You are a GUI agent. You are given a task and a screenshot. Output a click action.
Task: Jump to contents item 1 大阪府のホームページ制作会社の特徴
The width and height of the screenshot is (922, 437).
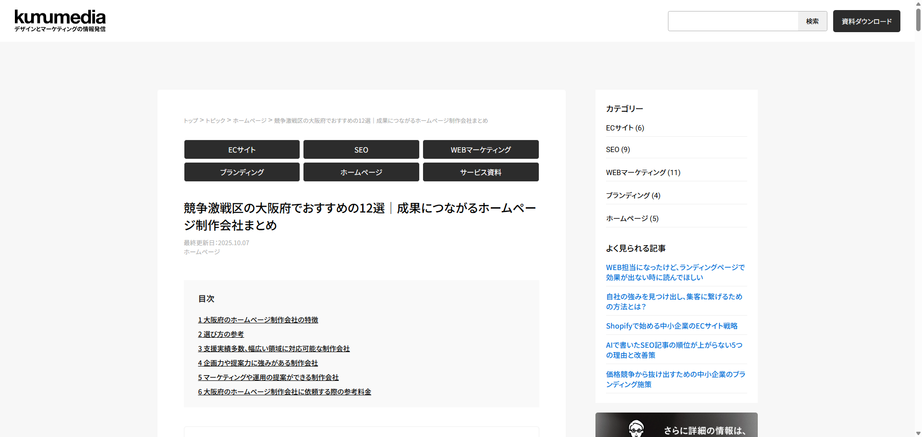(258, 320)
